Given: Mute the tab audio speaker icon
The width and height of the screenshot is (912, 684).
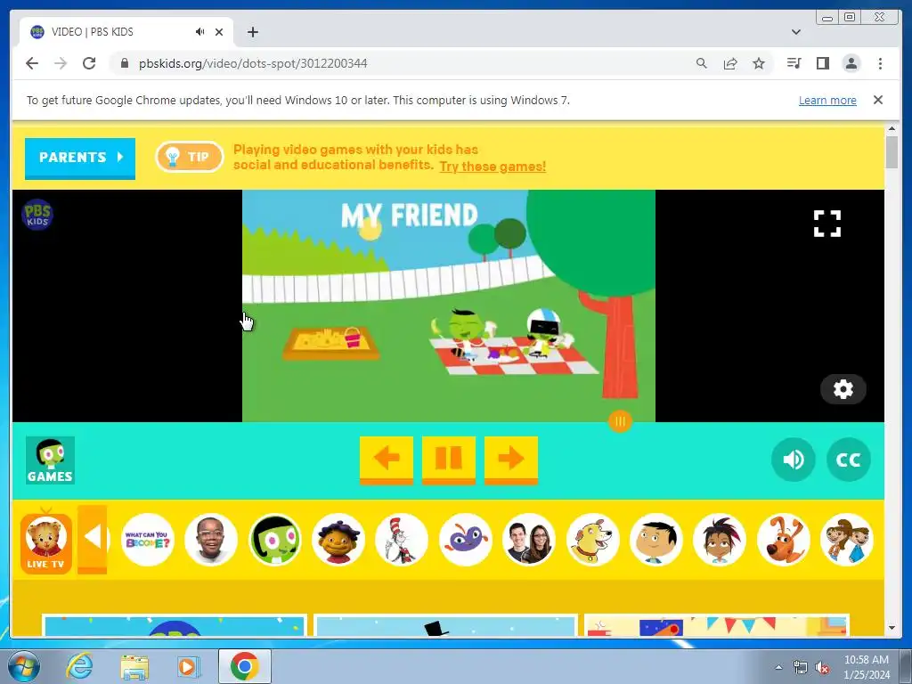Looking at the screenshot, I should (199, 32).
